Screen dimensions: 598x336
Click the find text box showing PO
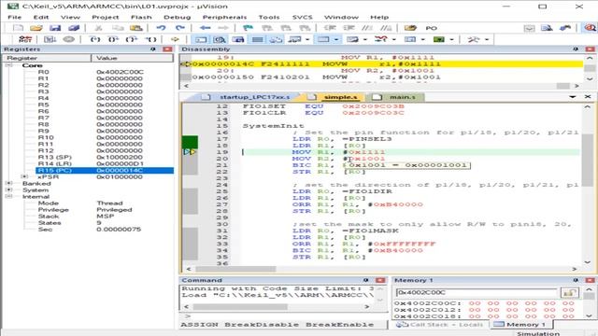click(x=471, y=28)
